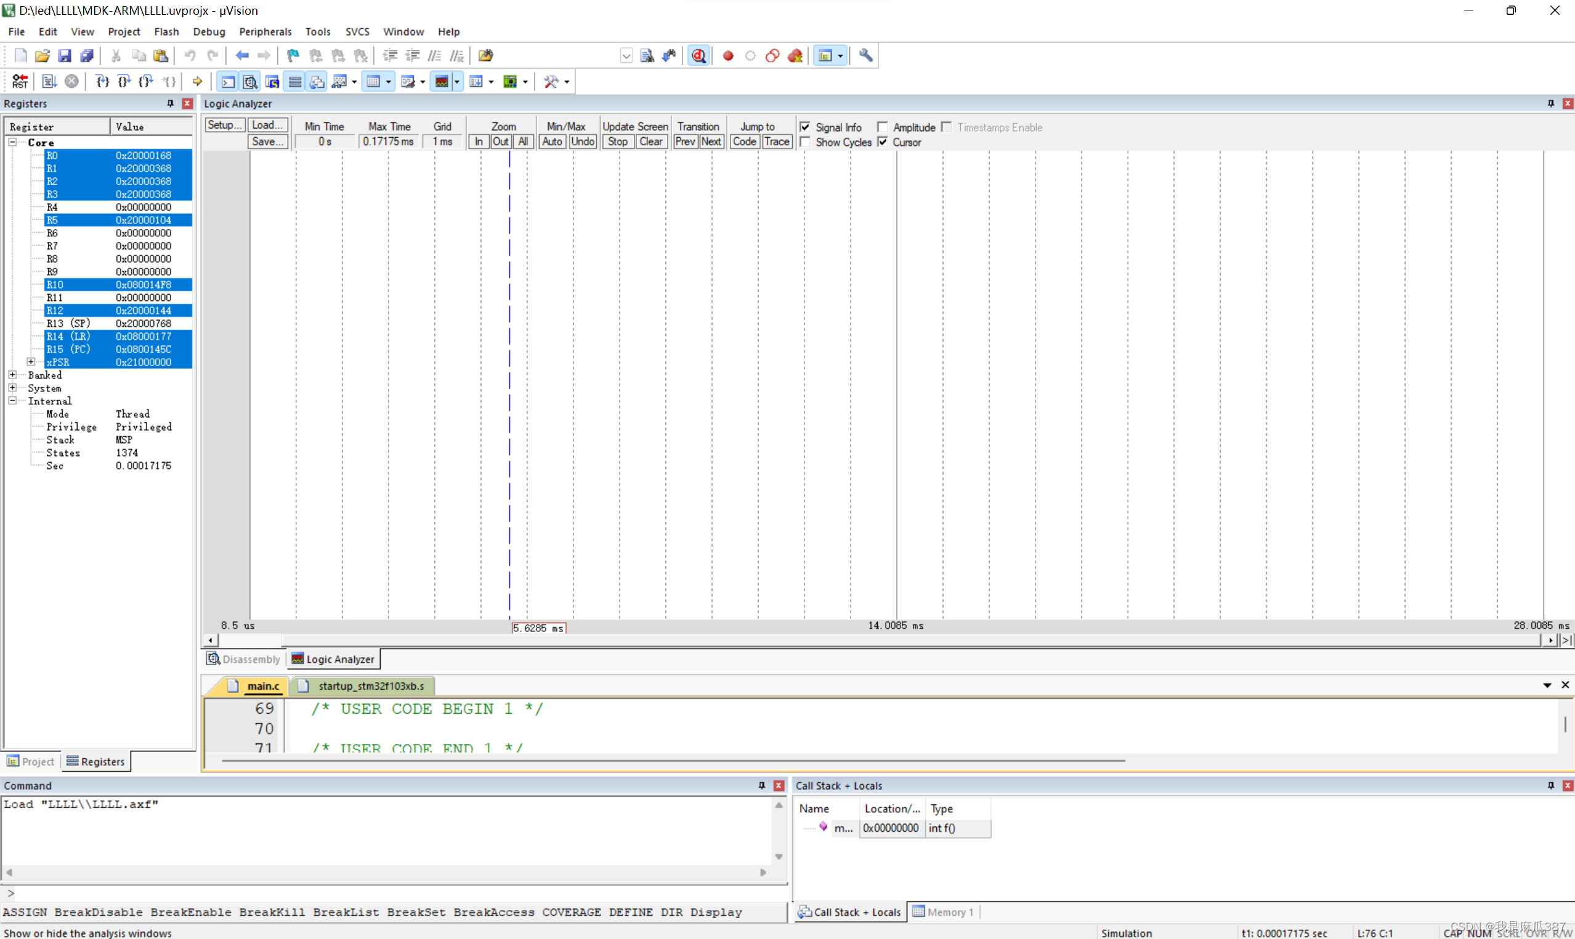
Task: Open the Peripherals menu
Action: pyautogui.click(x=265, y=31)
